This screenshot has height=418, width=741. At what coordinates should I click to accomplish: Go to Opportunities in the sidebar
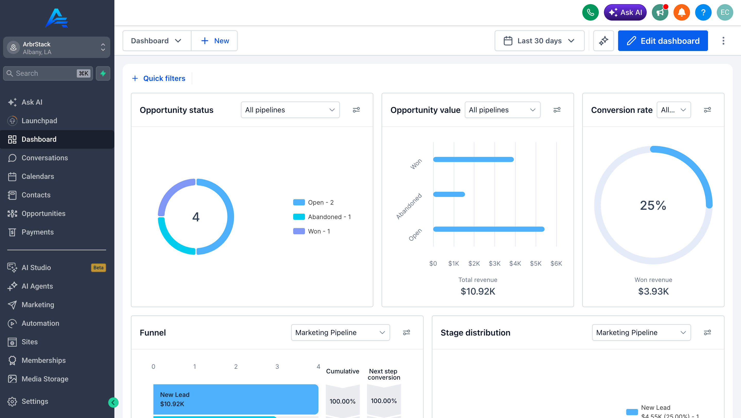point(57,213)
